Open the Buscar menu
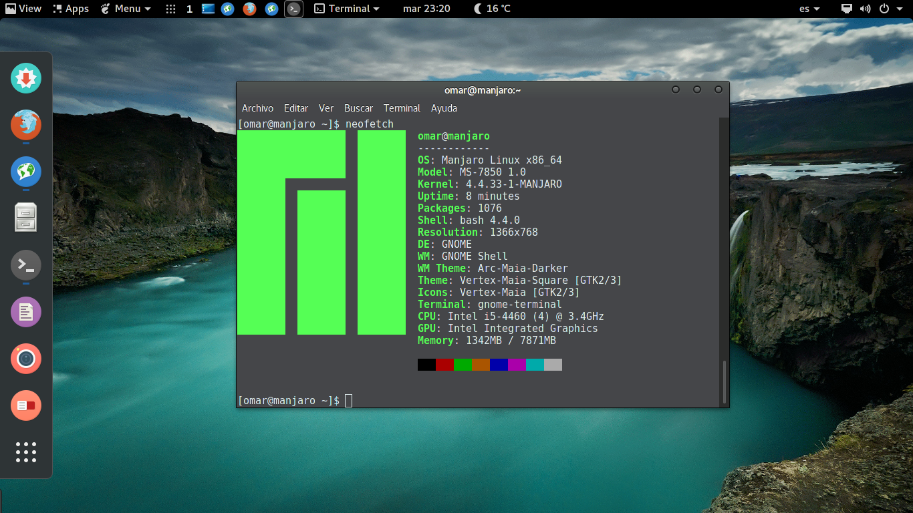Screen dimensions: 913x513 click(x=358, y=108)
